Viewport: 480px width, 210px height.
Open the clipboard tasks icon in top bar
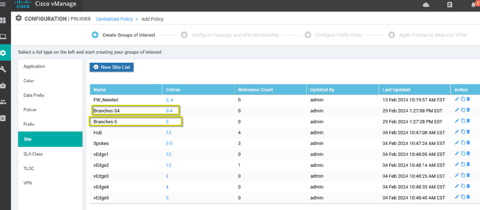pyautogui.click(x=450, y=5)
